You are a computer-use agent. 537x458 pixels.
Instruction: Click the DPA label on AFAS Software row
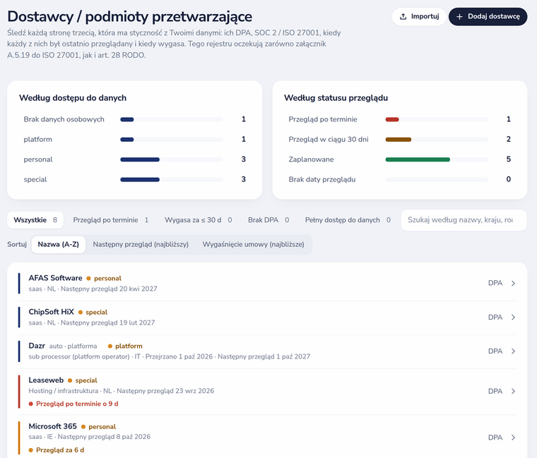coord(495,283)
